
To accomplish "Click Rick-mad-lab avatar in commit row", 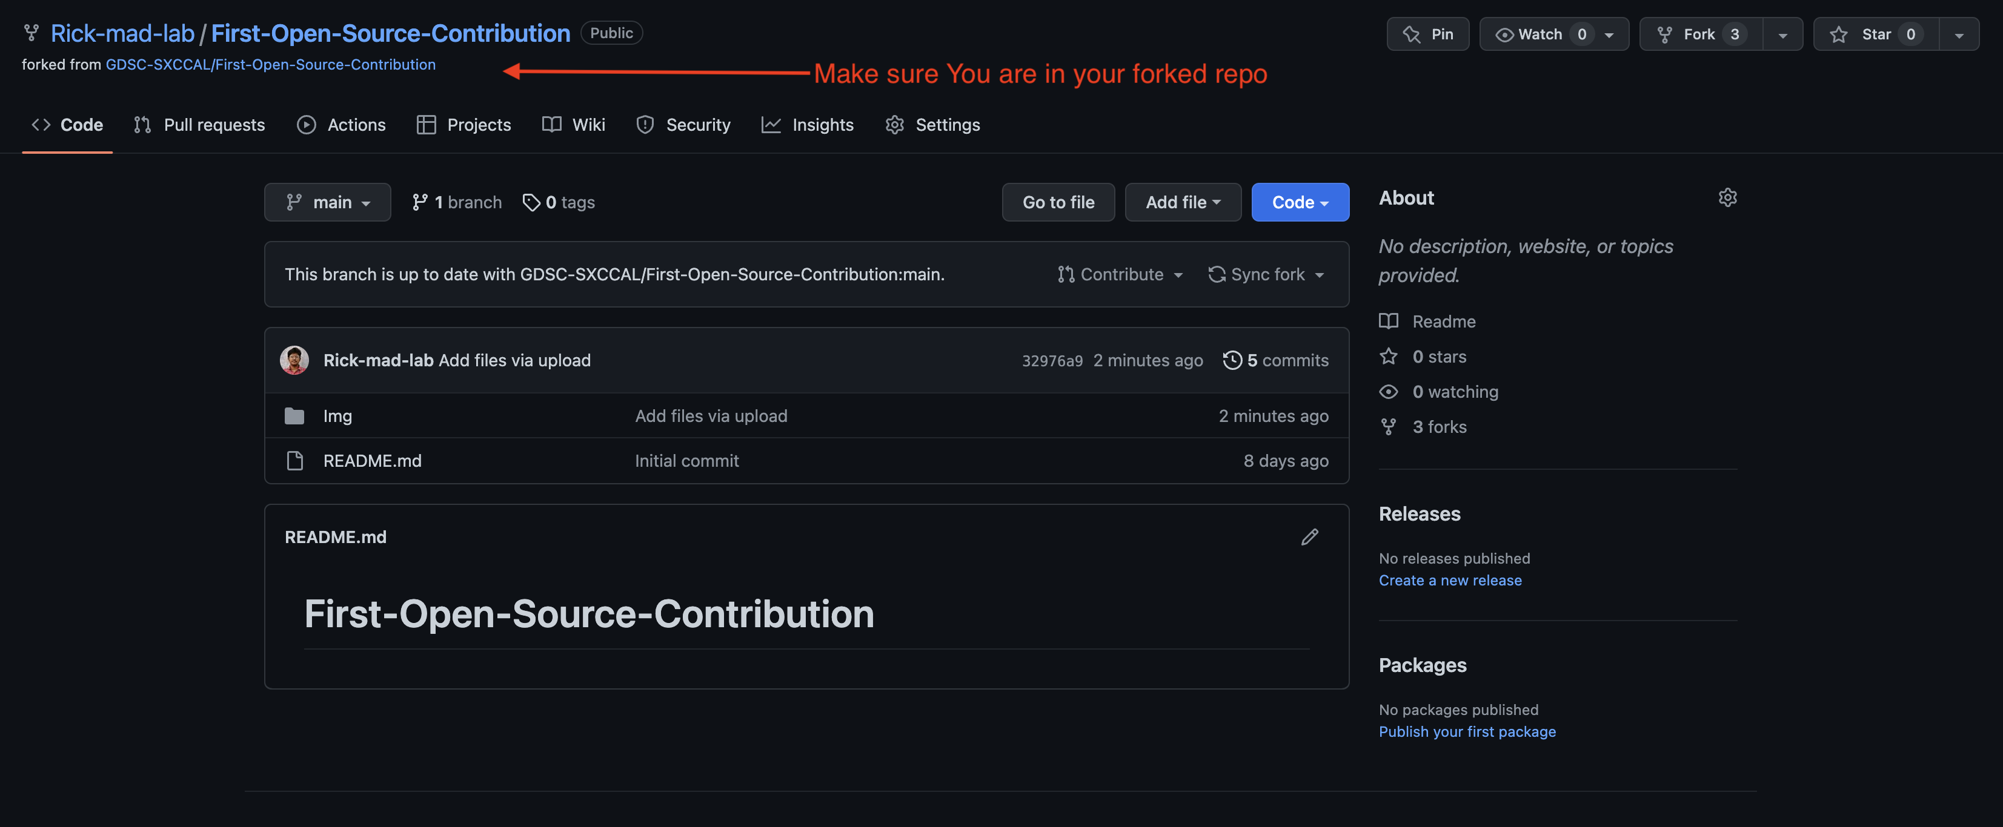I will 294,360.
